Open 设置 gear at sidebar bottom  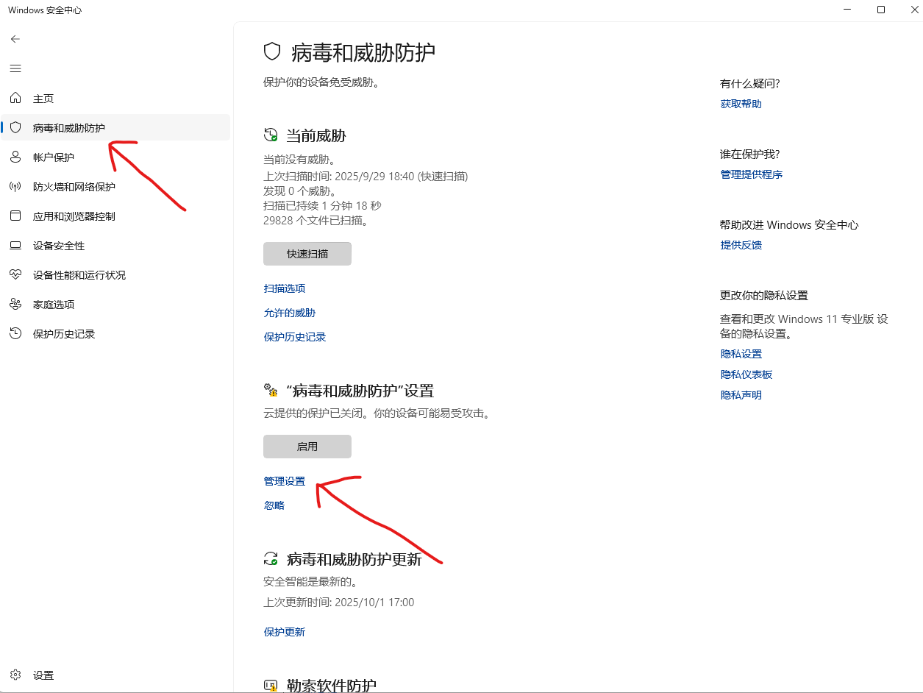point(15,675)
